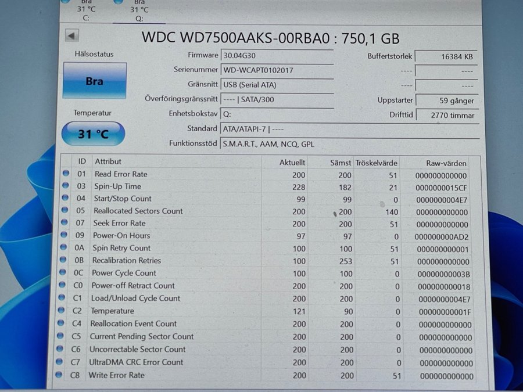Screen dimensions: 523x392
Task: Click the status orb for Current Pending Sector Count
Action: point(60,336)
